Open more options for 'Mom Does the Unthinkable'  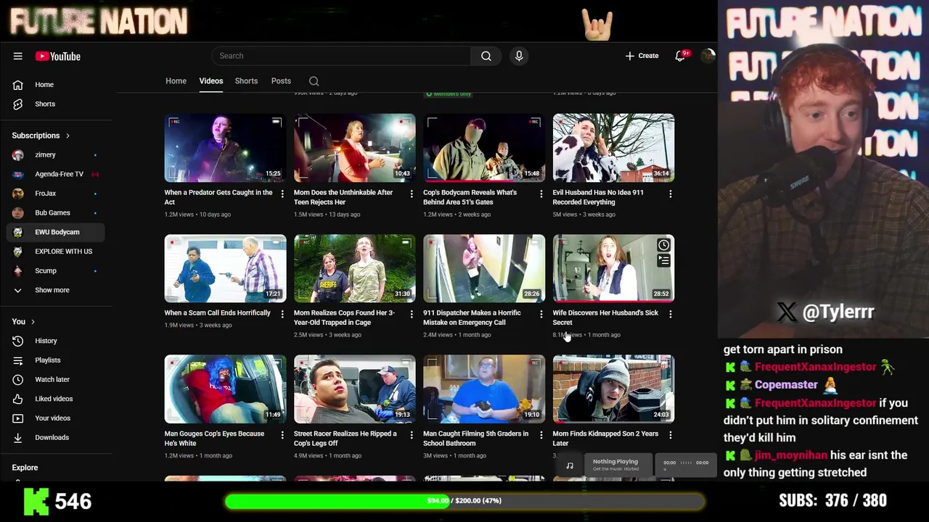tap(412, 194)
